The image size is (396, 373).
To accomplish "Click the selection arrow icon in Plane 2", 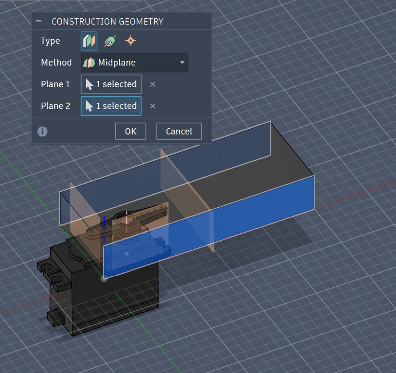I will pos(89,106).
